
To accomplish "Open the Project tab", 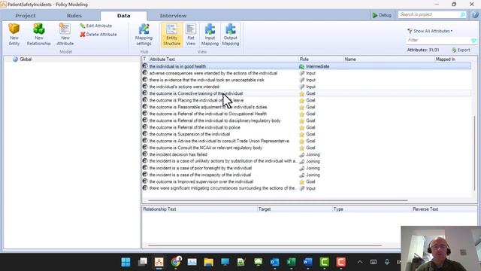I will (26, 16).
